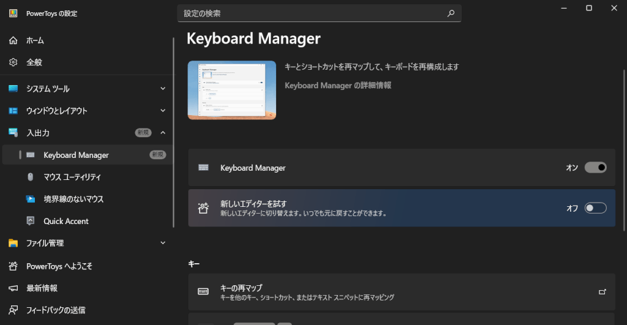This screenshot has height=325, width=627.
Task: Expand the ウィンドウとレイアウト section
Action: tap(163, 111)
